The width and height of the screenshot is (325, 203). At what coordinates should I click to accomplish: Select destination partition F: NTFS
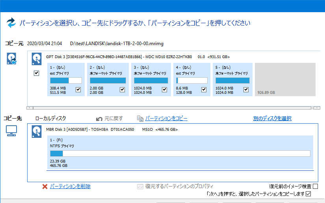coord(179,153)
